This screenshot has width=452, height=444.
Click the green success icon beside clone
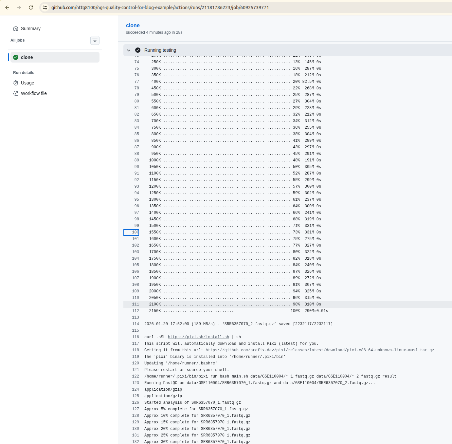click(16, 57)
